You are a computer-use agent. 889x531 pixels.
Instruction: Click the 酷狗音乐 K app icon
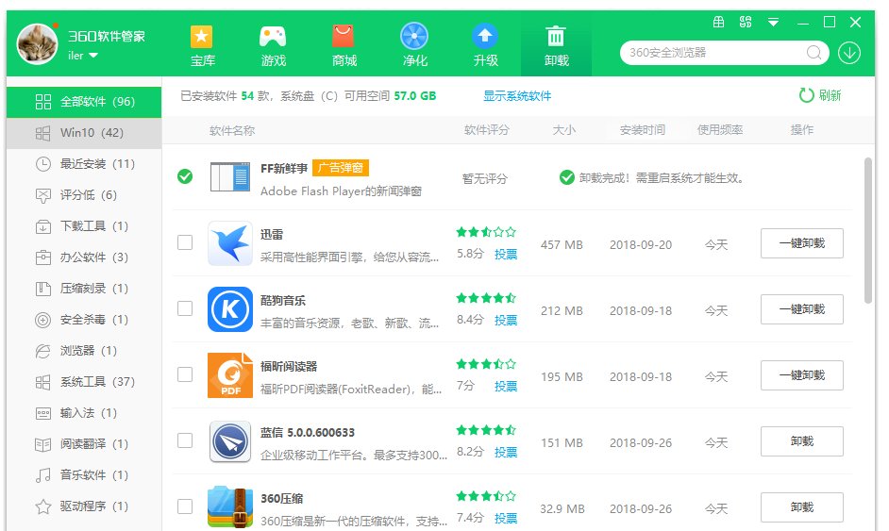[x=230, y=309]
